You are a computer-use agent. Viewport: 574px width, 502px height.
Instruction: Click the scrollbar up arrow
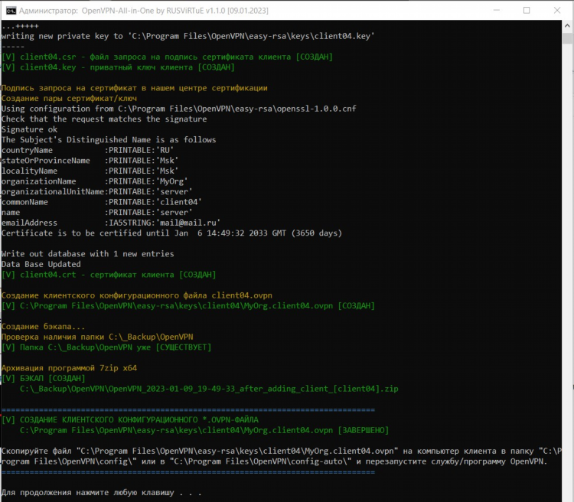point(567,26)
